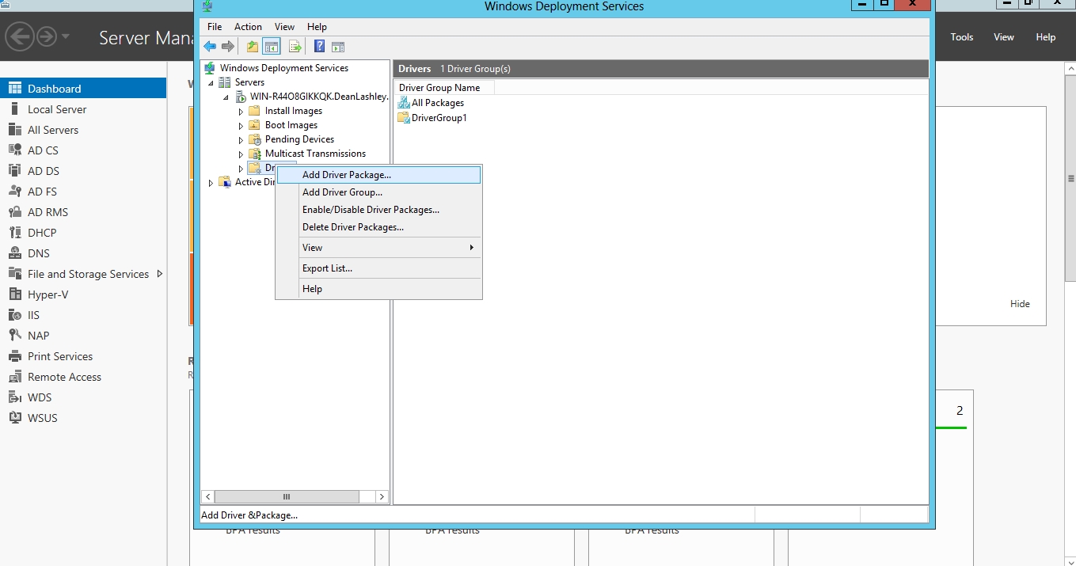Select the All Packages driver group icon

[404, 103]
